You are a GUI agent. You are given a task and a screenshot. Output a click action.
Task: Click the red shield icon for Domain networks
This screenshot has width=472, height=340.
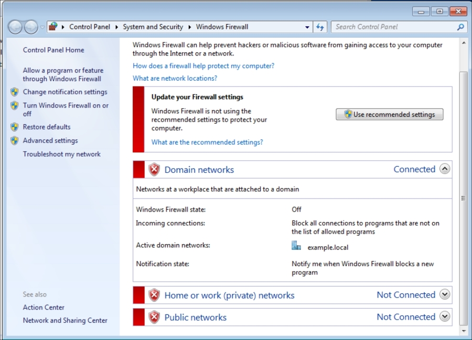coord(154,169)
